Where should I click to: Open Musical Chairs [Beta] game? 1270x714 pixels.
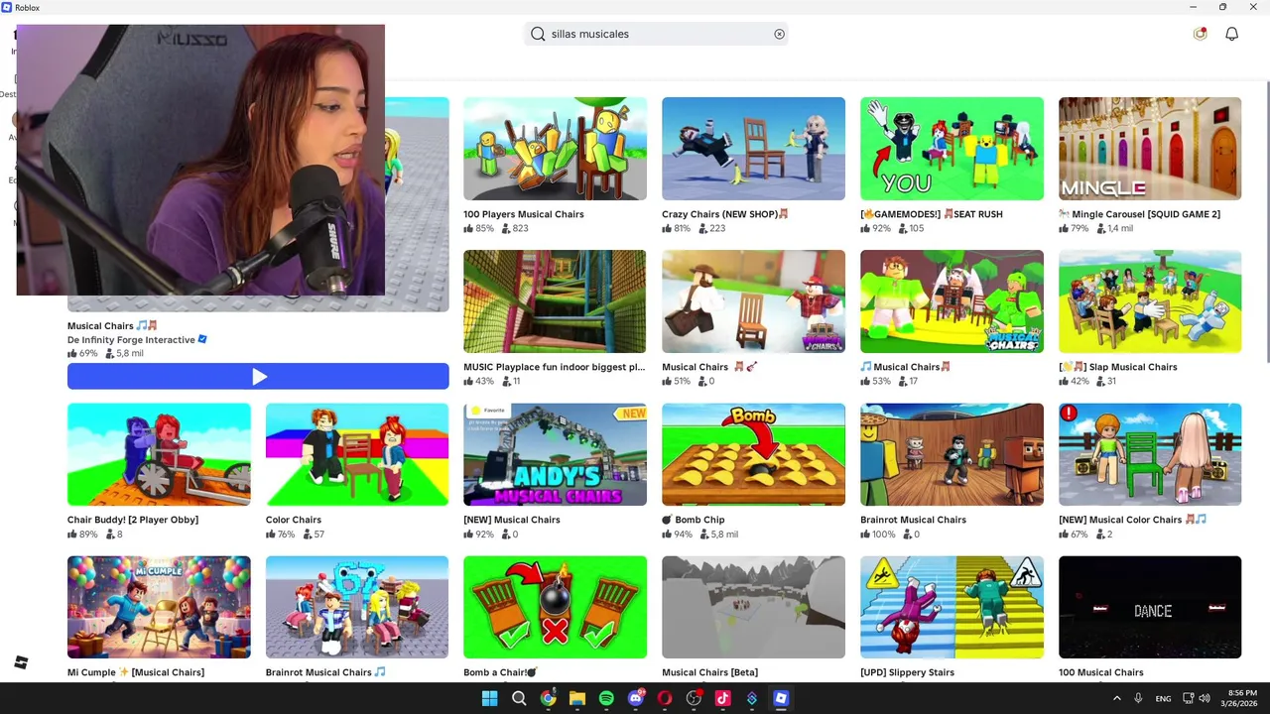point(753,607)
